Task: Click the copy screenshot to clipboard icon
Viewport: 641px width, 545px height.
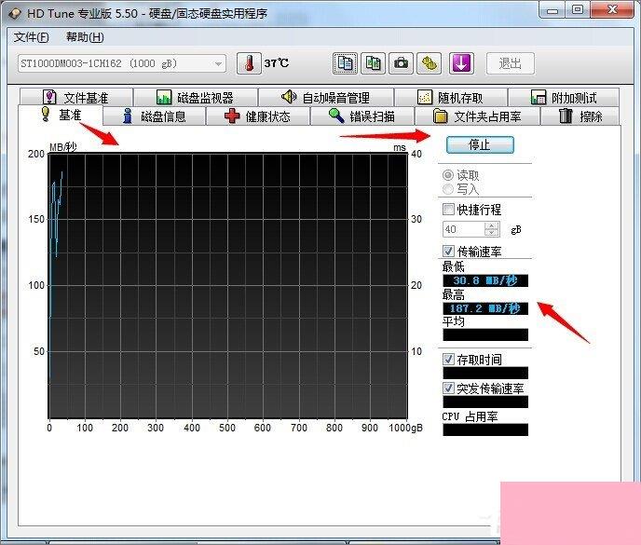Action: (373, 63)
